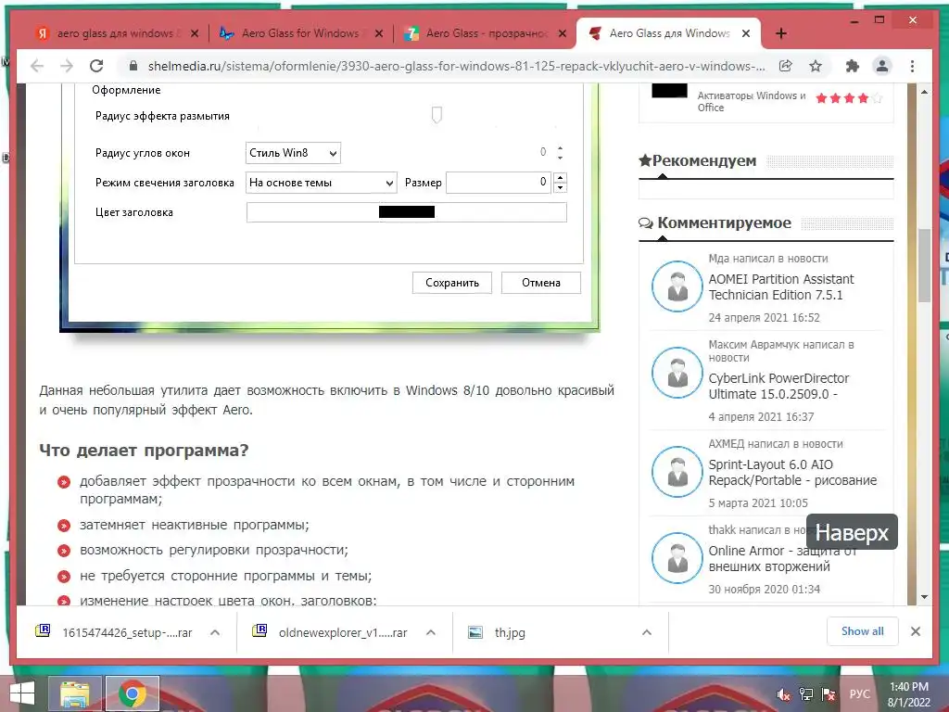Screen dimensions: 949x712
Task: Open 'На основе темы' glow mode dropdown
Action: [321, 183]
